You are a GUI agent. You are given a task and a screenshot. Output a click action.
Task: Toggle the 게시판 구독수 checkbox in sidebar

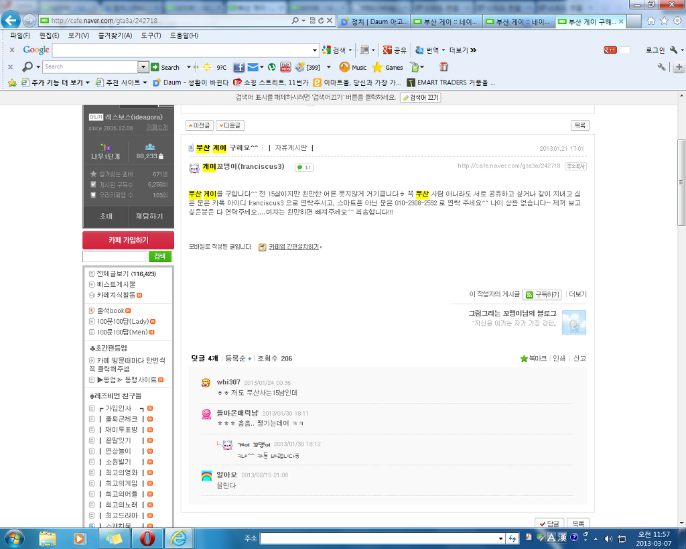[x=93, y=184]
